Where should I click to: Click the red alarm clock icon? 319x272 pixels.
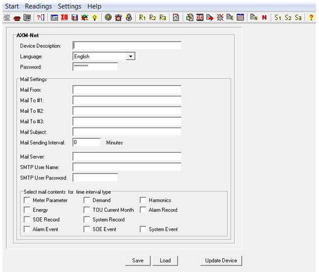pos(118,17)
